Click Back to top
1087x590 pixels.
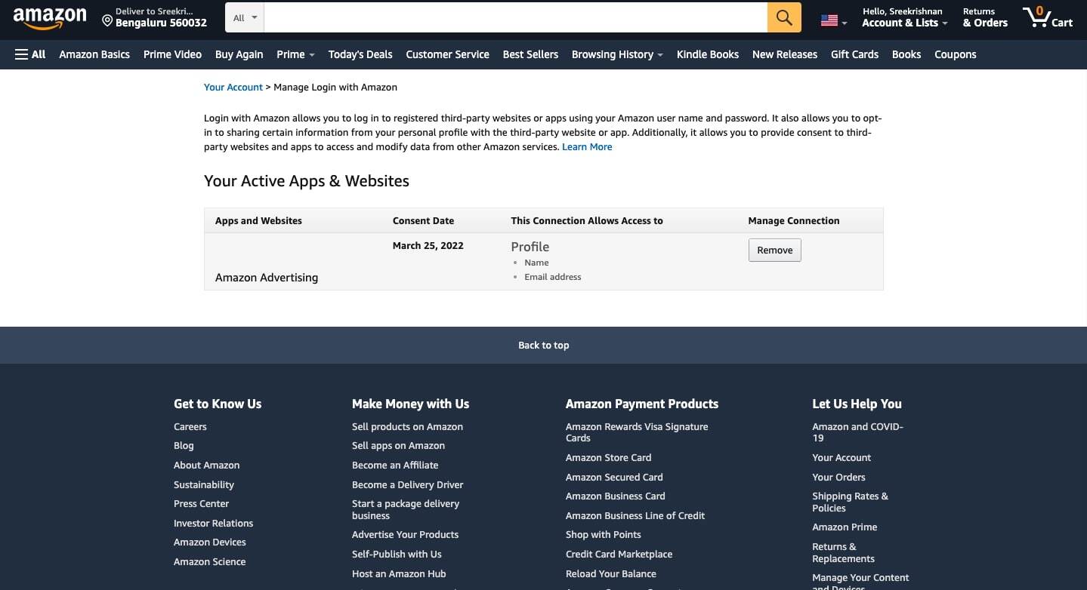[544, 346]
